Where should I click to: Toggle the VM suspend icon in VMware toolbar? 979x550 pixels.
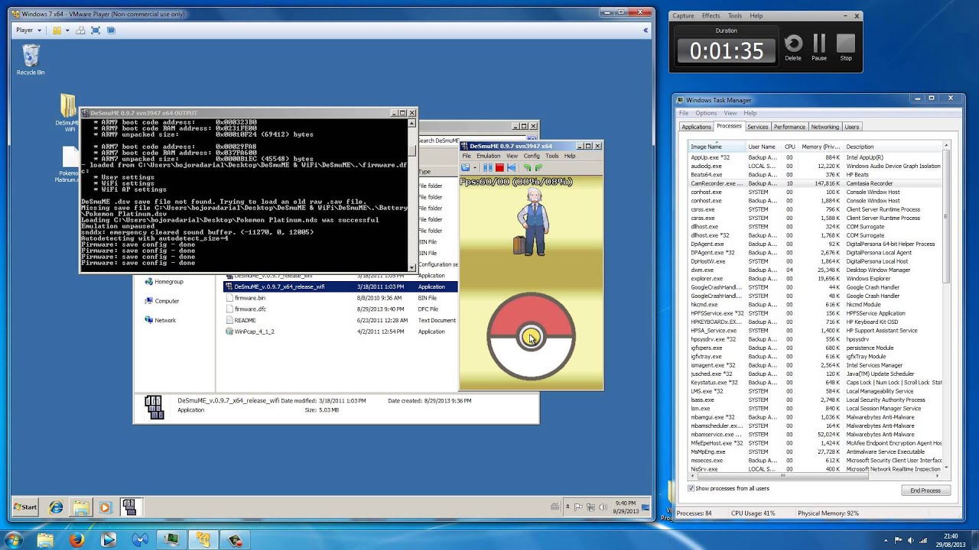pyautogui.click(x=56, y=30)
